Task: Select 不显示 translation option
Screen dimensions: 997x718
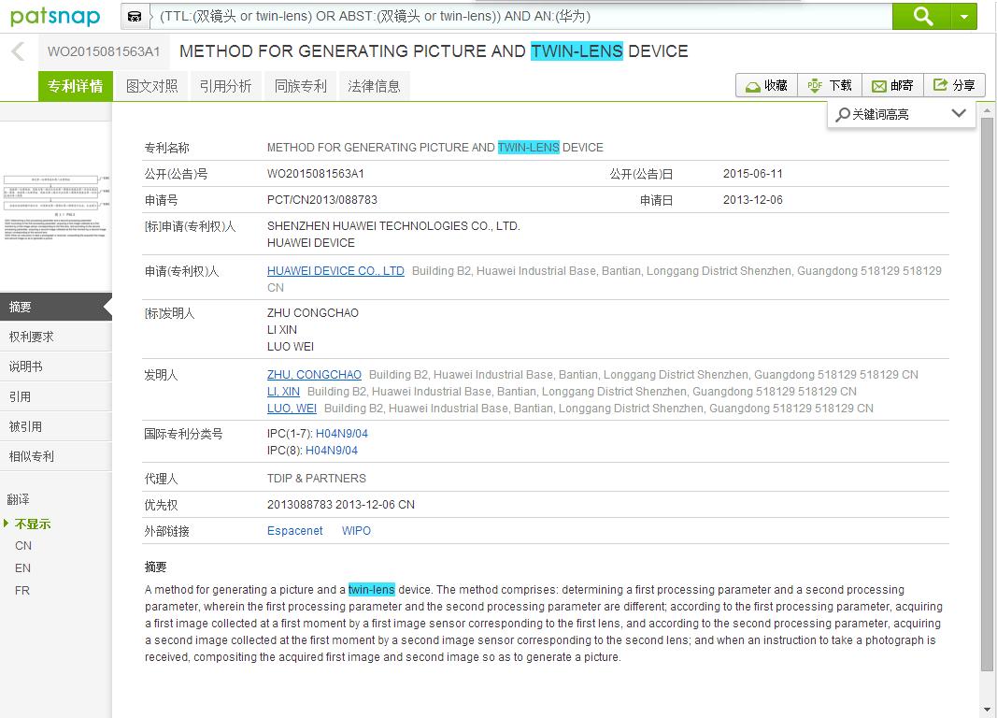Action: (x=33, y=524)
